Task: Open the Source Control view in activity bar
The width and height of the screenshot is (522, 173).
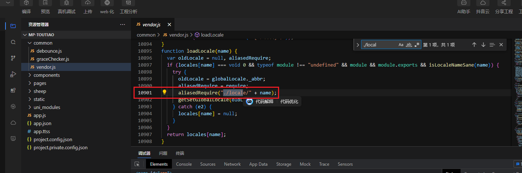Action: click(x=13, y=58)
